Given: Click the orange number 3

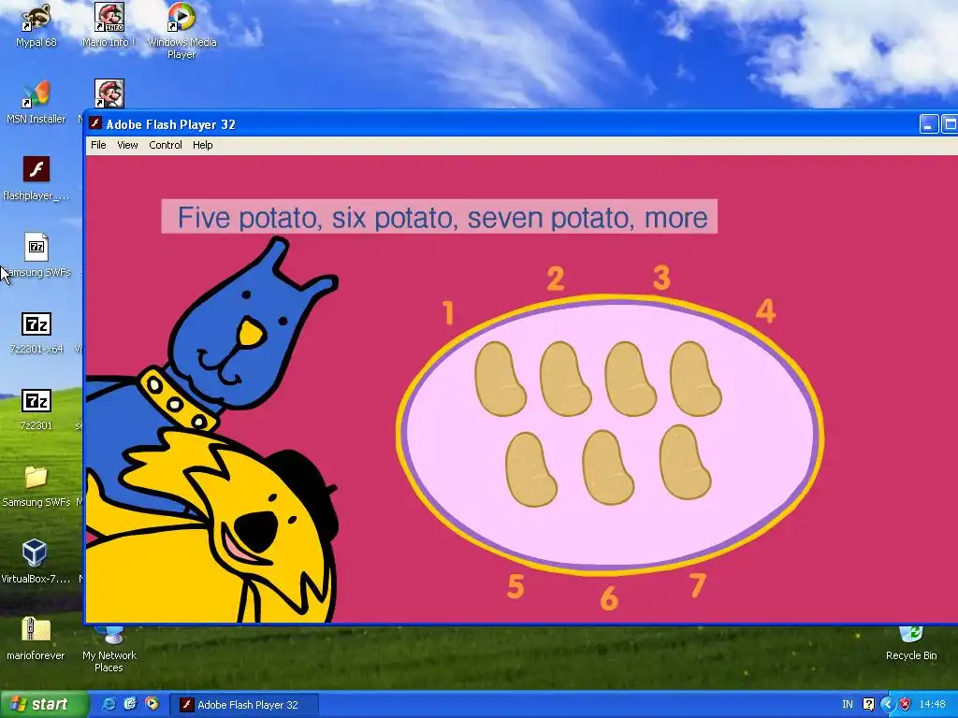Looking at the screenshot, I should click(661, 277).
